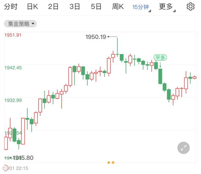201x174 pixels.
Task: Click the first orange page indicator dot
Action: point(109,162)
